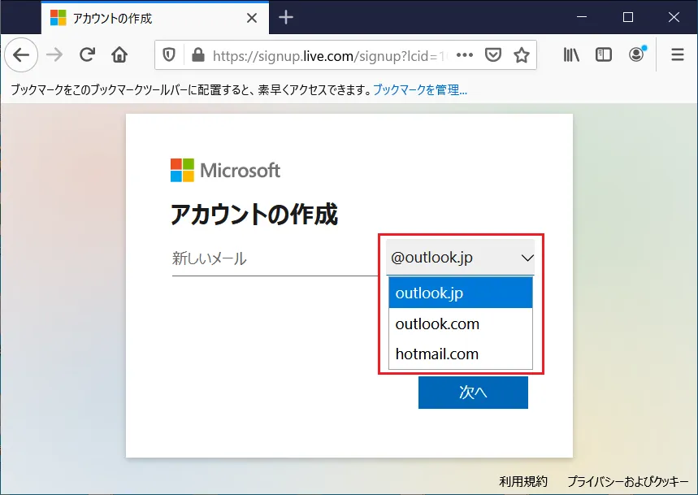
Task: Click the 新しいメール input field
Action: coord(274,258)
